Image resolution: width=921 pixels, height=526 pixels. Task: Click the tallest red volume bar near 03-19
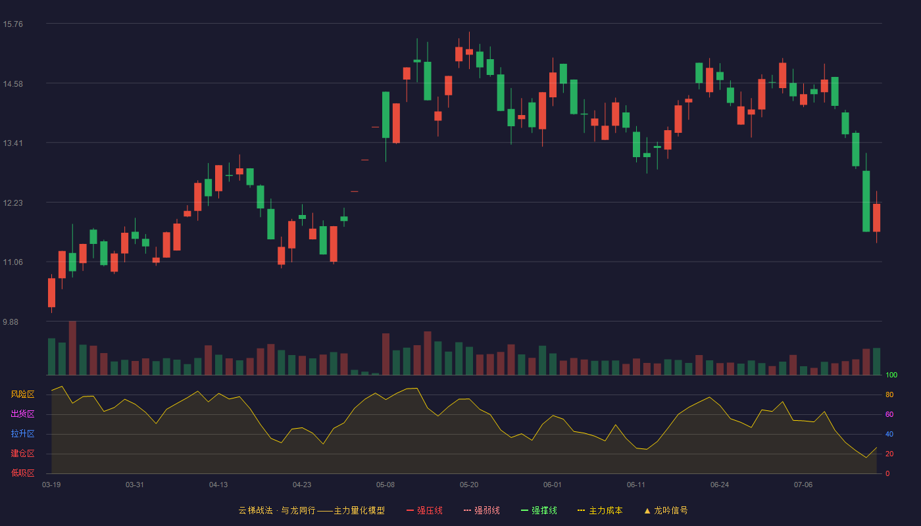click(72, 348)
